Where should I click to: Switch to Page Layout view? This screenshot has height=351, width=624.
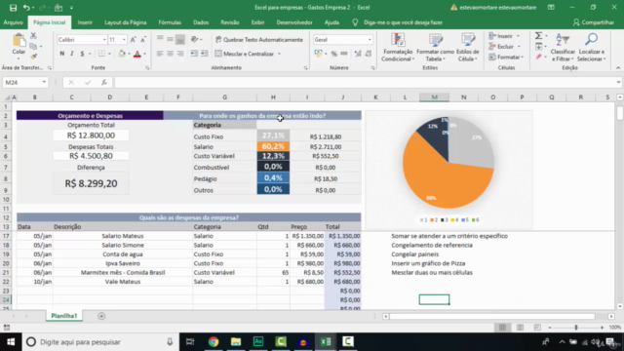coord(520,328)
